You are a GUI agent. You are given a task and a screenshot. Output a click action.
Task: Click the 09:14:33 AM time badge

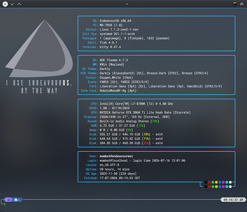click(233, 200)
